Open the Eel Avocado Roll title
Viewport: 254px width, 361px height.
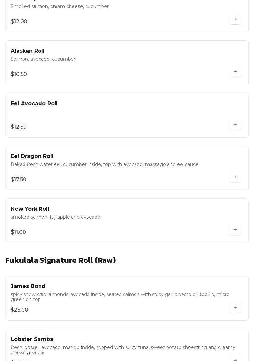(x=34, y=104)
